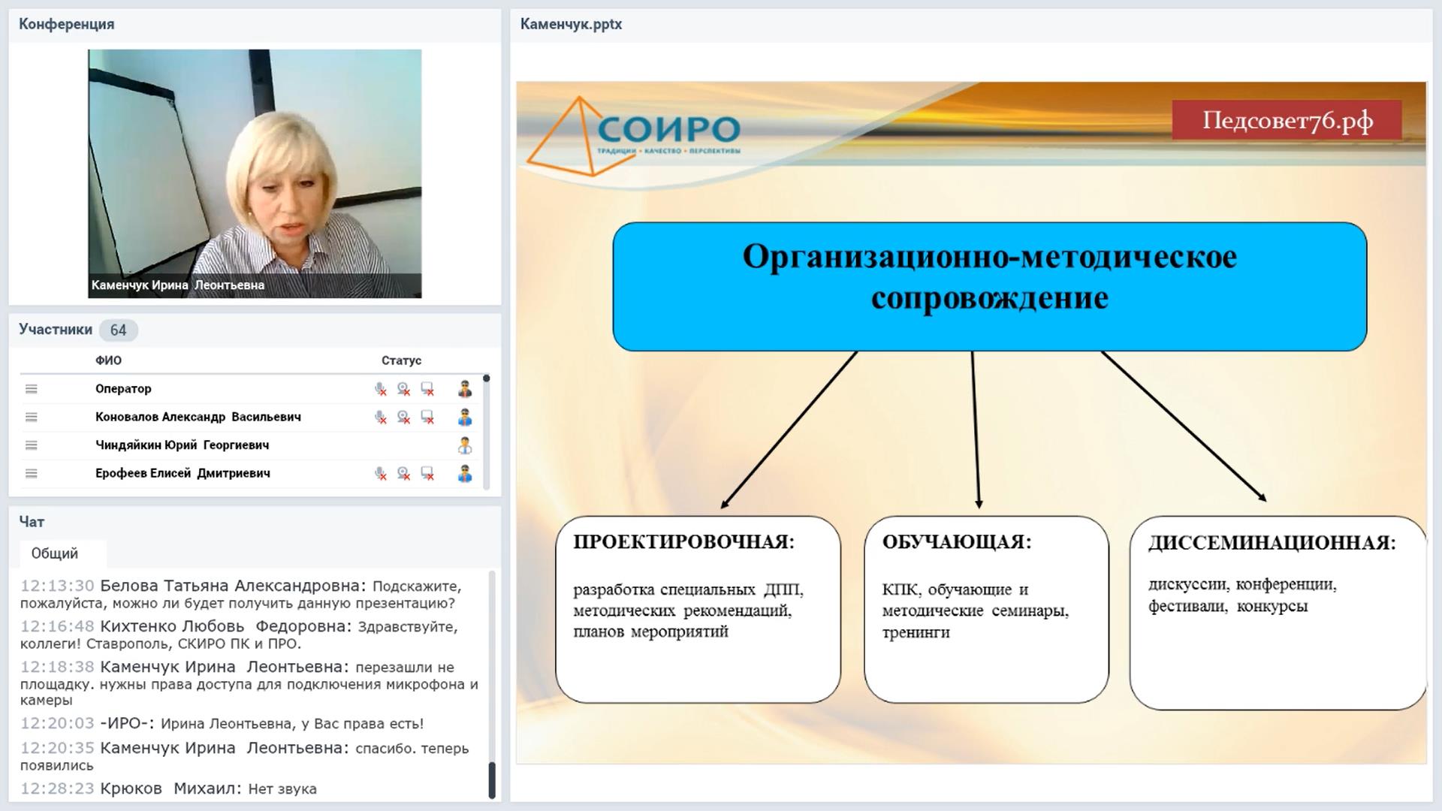Click the ОБУЧАЮЩАЯ box on the slide
The height and width of the screenshot is (811, 1442).
coord(986,609)
